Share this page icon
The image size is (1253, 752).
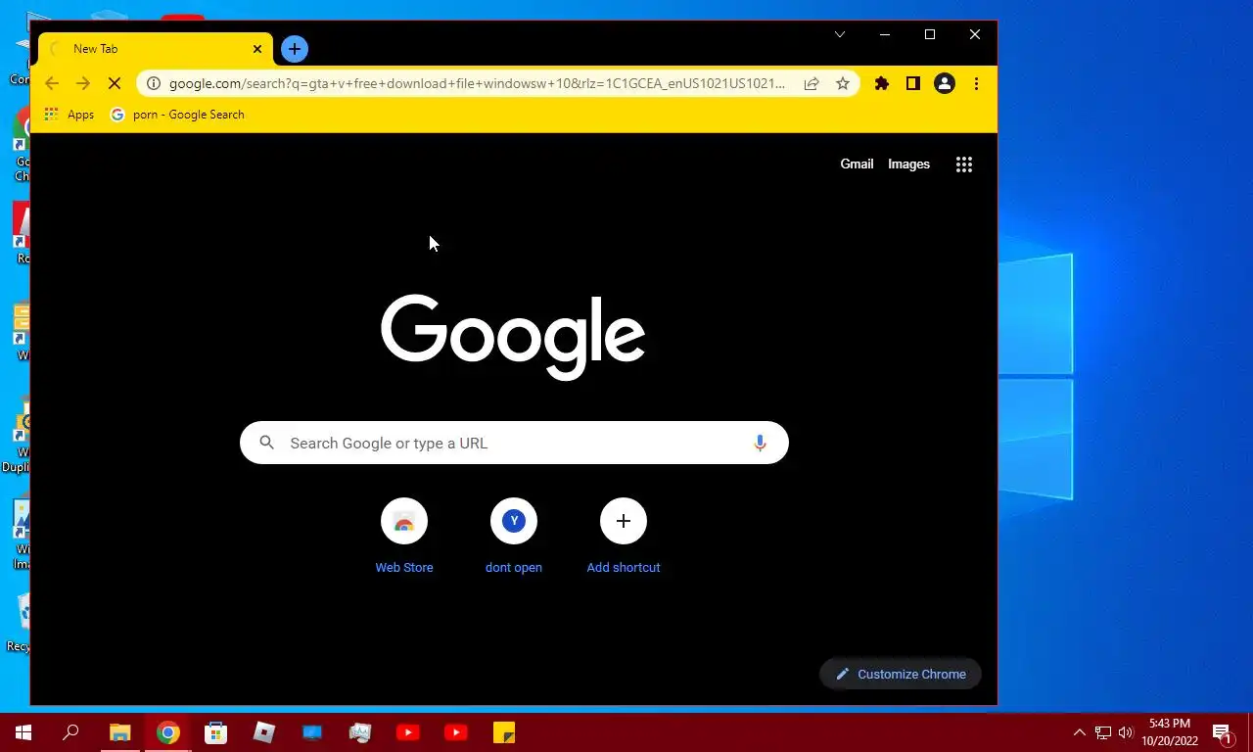pyautogui.click(x=812, y=83)
